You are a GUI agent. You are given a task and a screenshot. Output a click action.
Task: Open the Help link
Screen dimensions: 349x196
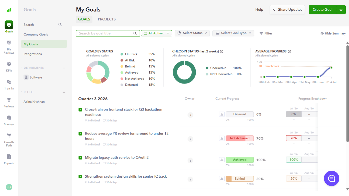pyautogui.click(x=259, y=10)
